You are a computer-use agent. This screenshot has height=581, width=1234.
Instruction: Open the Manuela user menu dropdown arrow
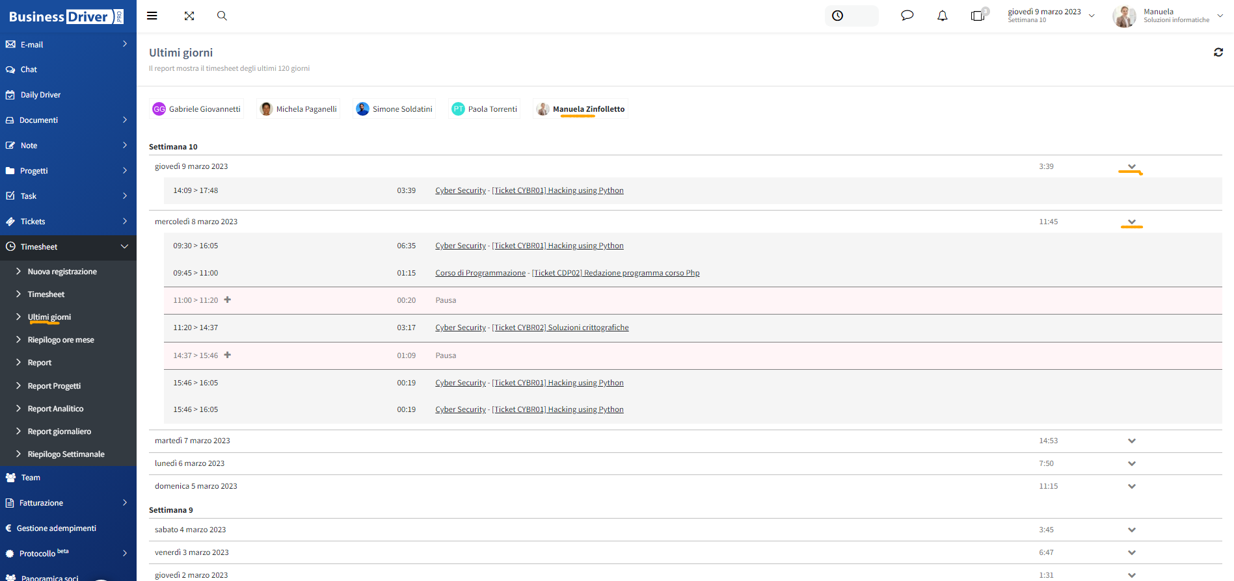tap(1220, 16)
